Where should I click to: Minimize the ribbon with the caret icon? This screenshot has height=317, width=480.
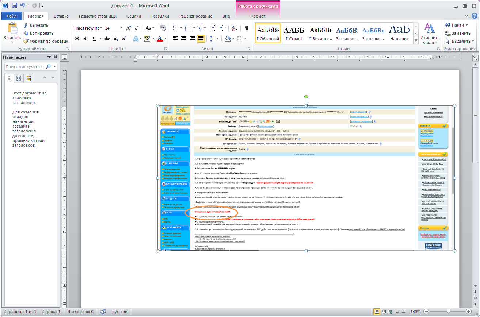point(466,16)
